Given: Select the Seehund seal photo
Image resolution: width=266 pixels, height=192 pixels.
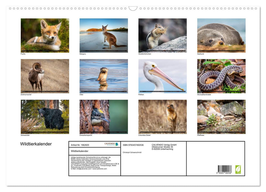Looking at the screenshot, I should (x=221, y=35).
